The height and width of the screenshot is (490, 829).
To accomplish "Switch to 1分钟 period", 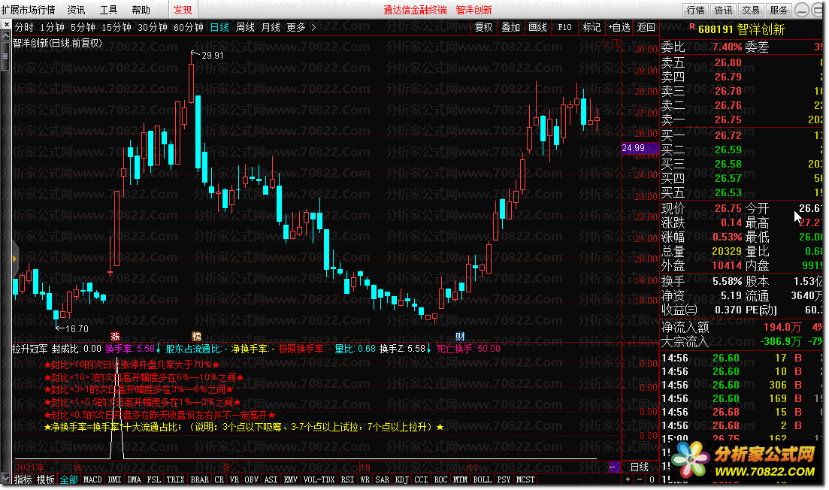I will coord(52,28).
